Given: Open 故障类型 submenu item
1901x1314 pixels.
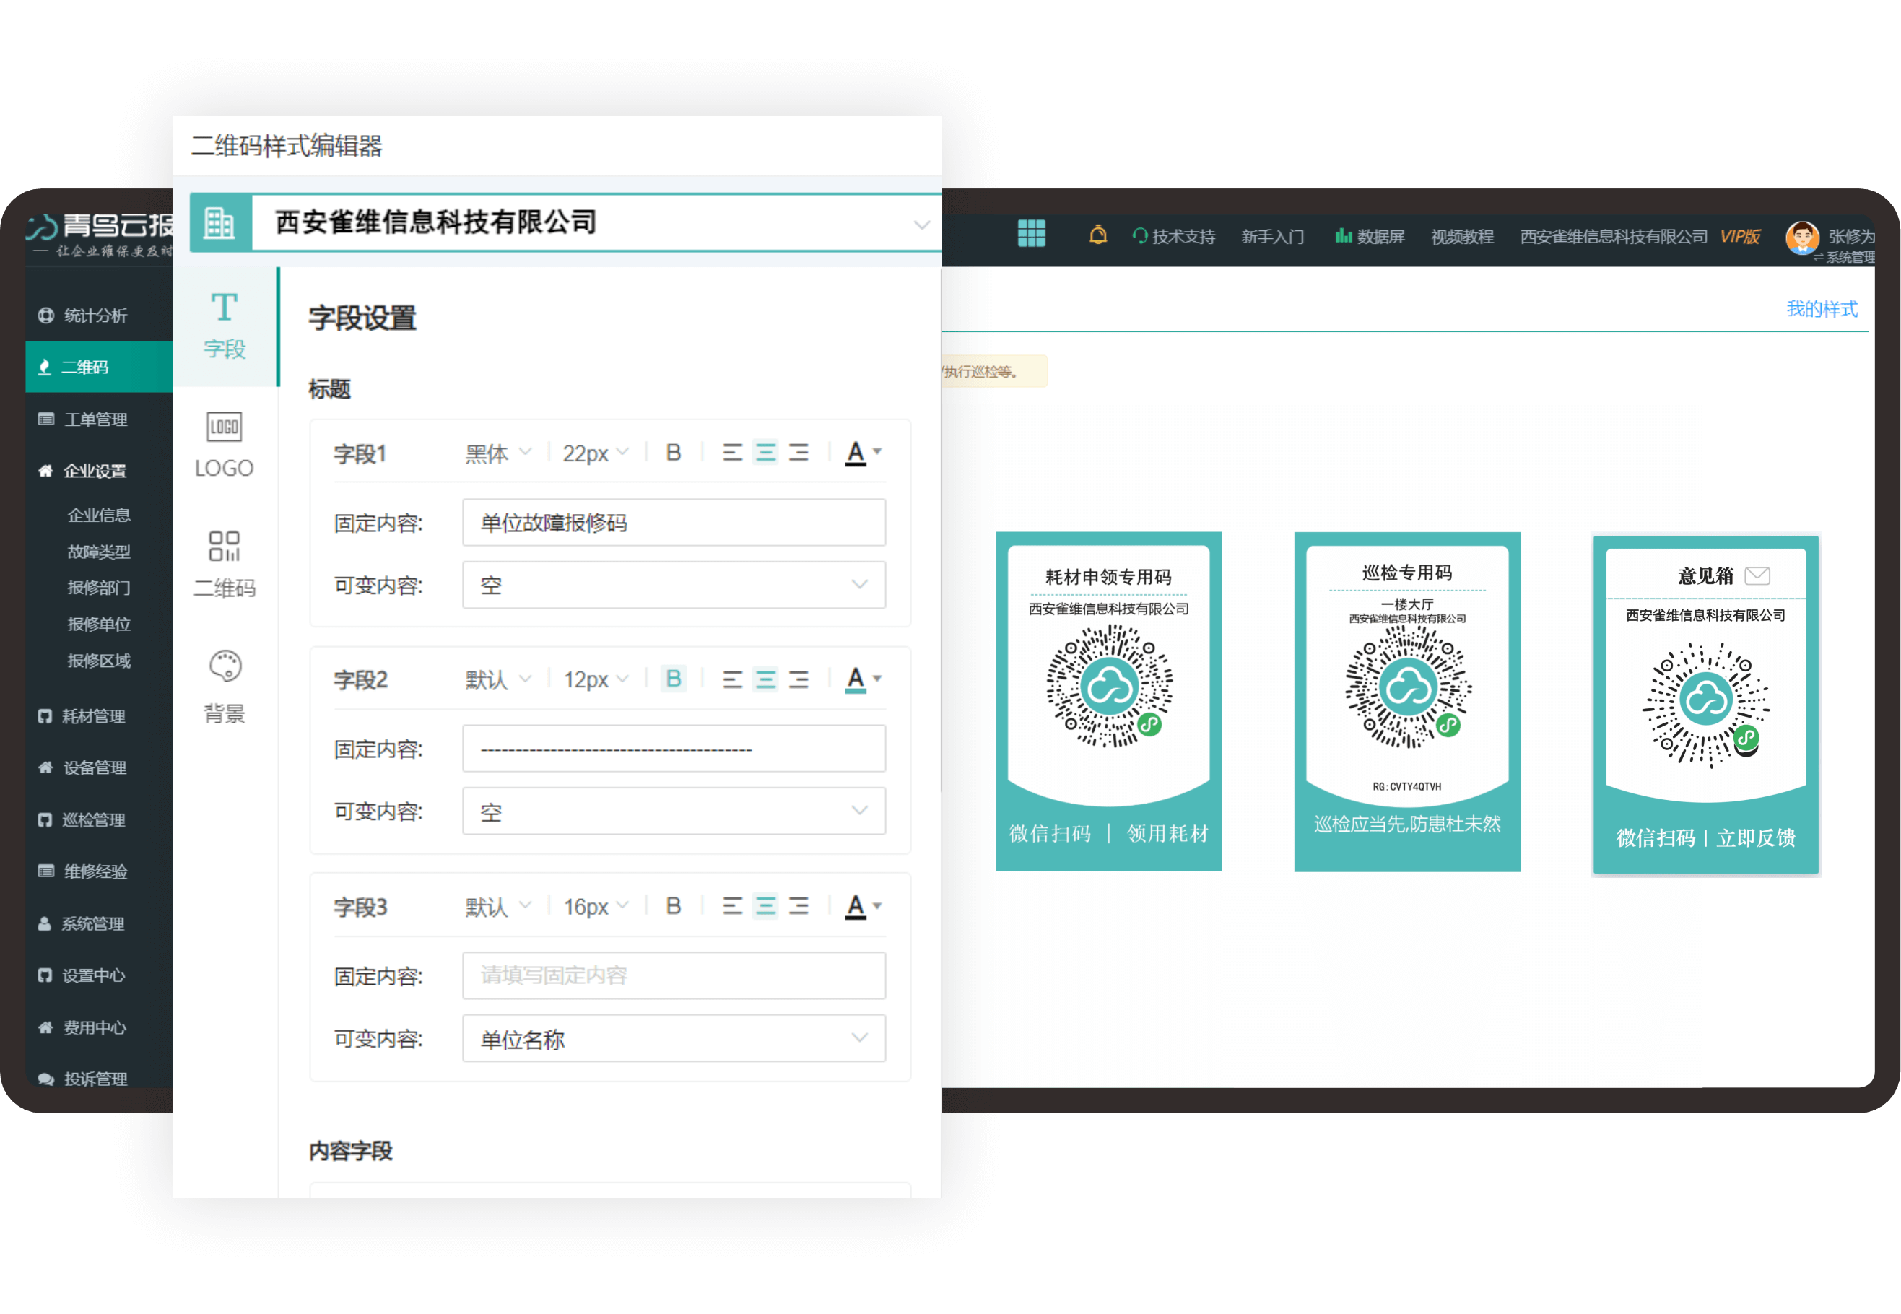Looking at the screenshot, I should (x=99, y=551).
